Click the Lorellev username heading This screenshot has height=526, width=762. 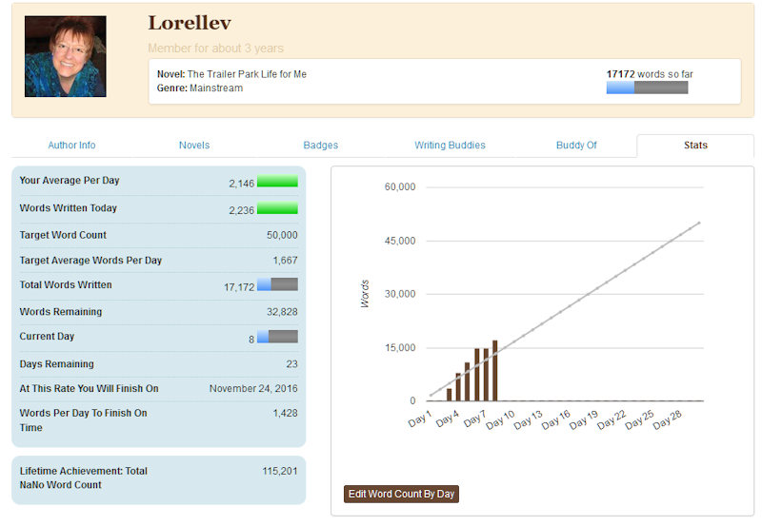tap(190, 23)
